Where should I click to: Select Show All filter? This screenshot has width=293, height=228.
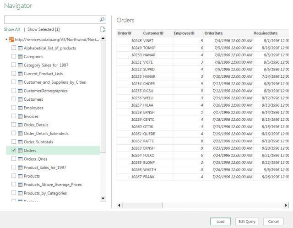point(12,29)
